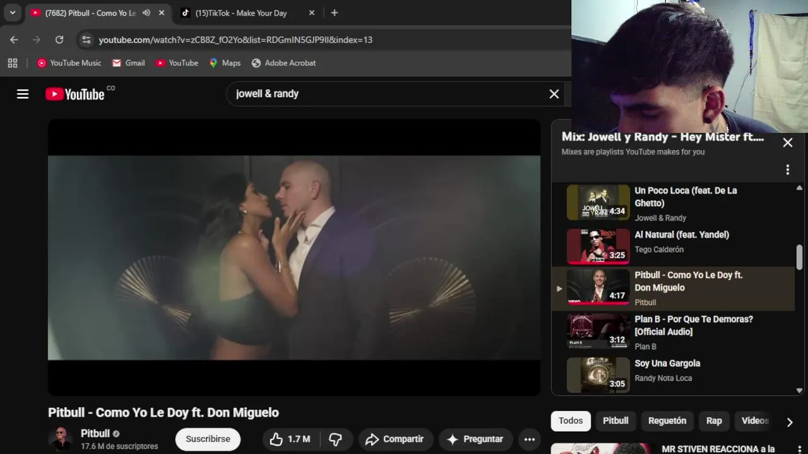Click the Al Natural thumbnail by Tego Calderón
This screenshot has width=808, height=454.
pos(598,246)
